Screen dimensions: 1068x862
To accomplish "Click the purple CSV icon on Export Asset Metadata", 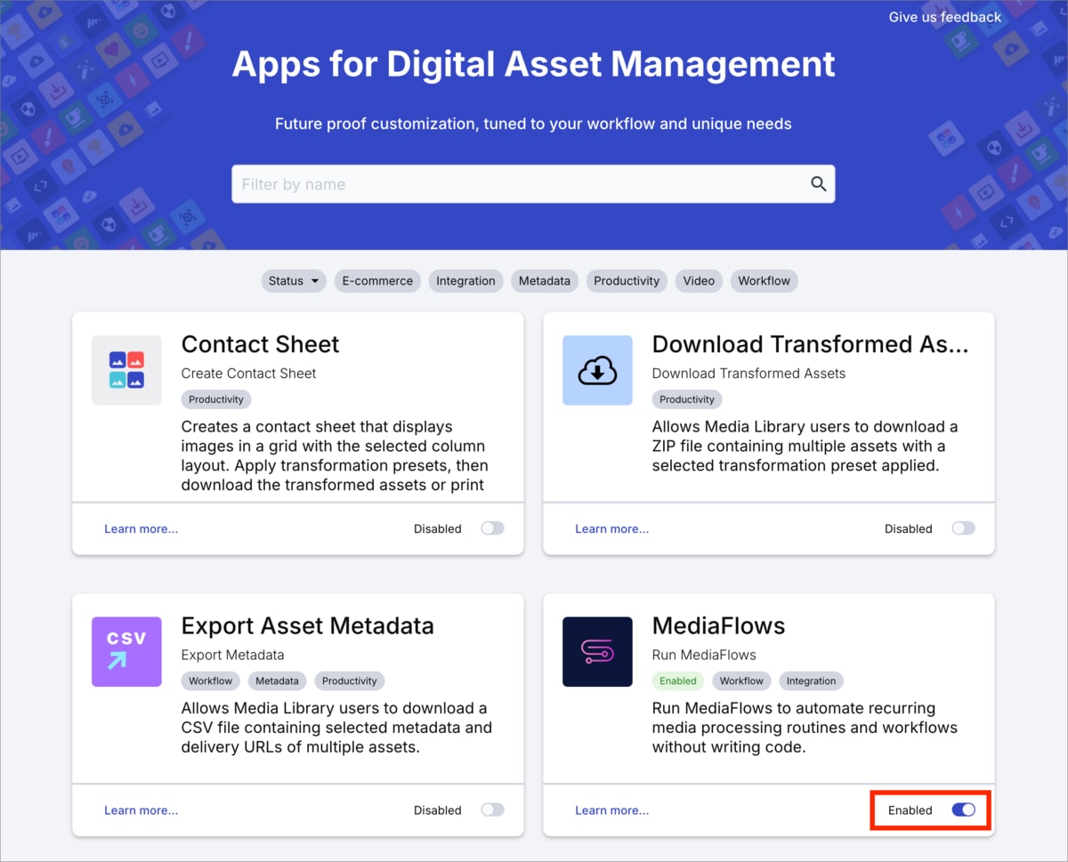I will tap(126, 652).
